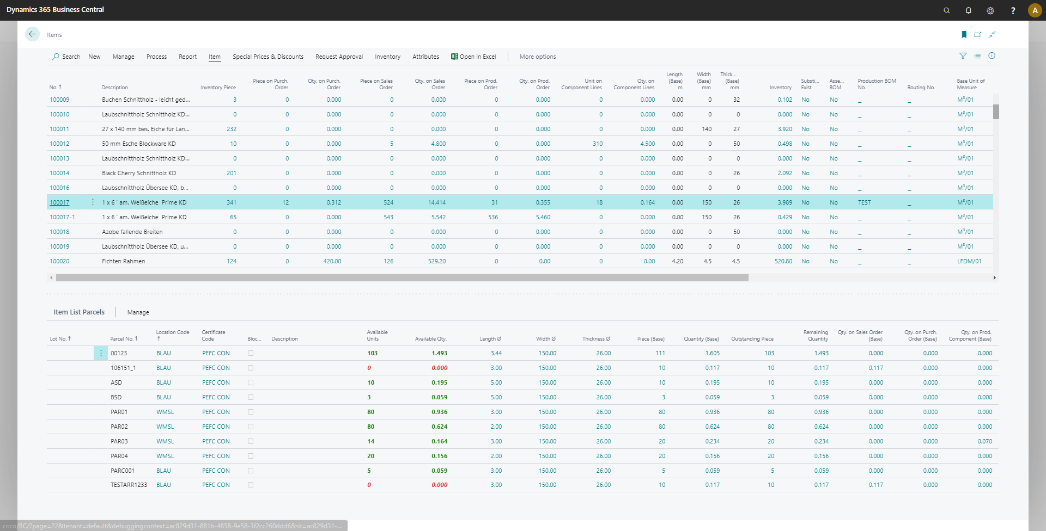
Task: Click the horizontal scrollbar under items list
Action: [x=402, y=277]
